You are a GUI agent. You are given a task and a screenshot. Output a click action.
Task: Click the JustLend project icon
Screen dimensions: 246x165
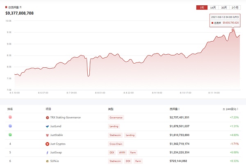coord(48,126)
